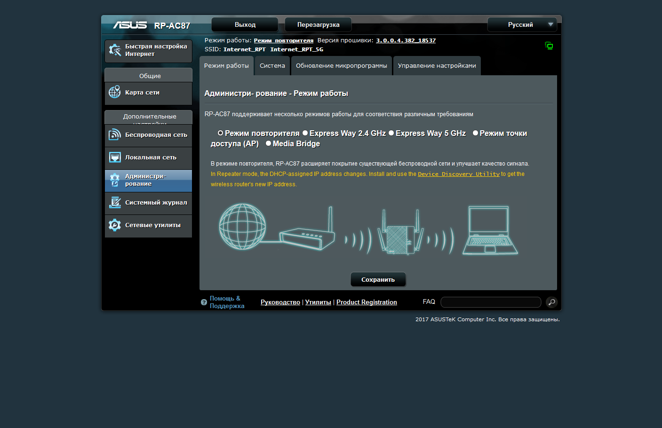Click the help question mark icon
Image resolution: width=662 pixels, height=428 pixels.
point(204,302)
